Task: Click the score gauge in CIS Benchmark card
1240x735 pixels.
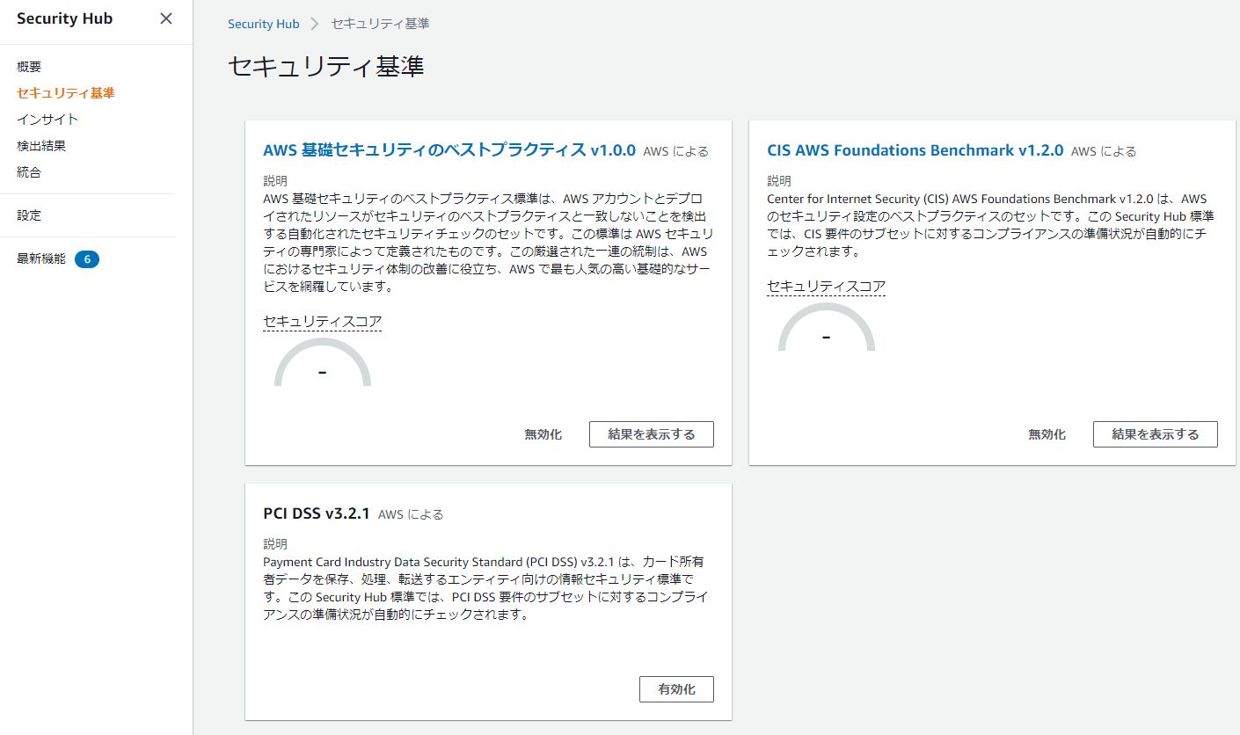Action: point(827,328)
